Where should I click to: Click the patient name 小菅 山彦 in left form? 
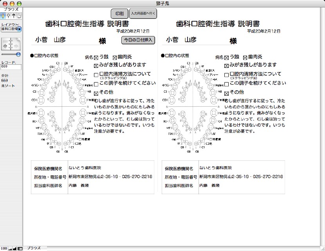51,40
